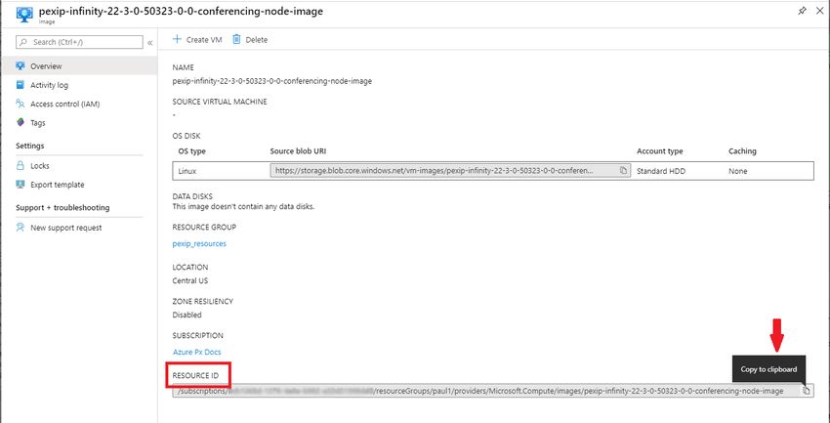Copy the Source blob URI
Viewport: 830px width, 423px height.
[623, 171]
